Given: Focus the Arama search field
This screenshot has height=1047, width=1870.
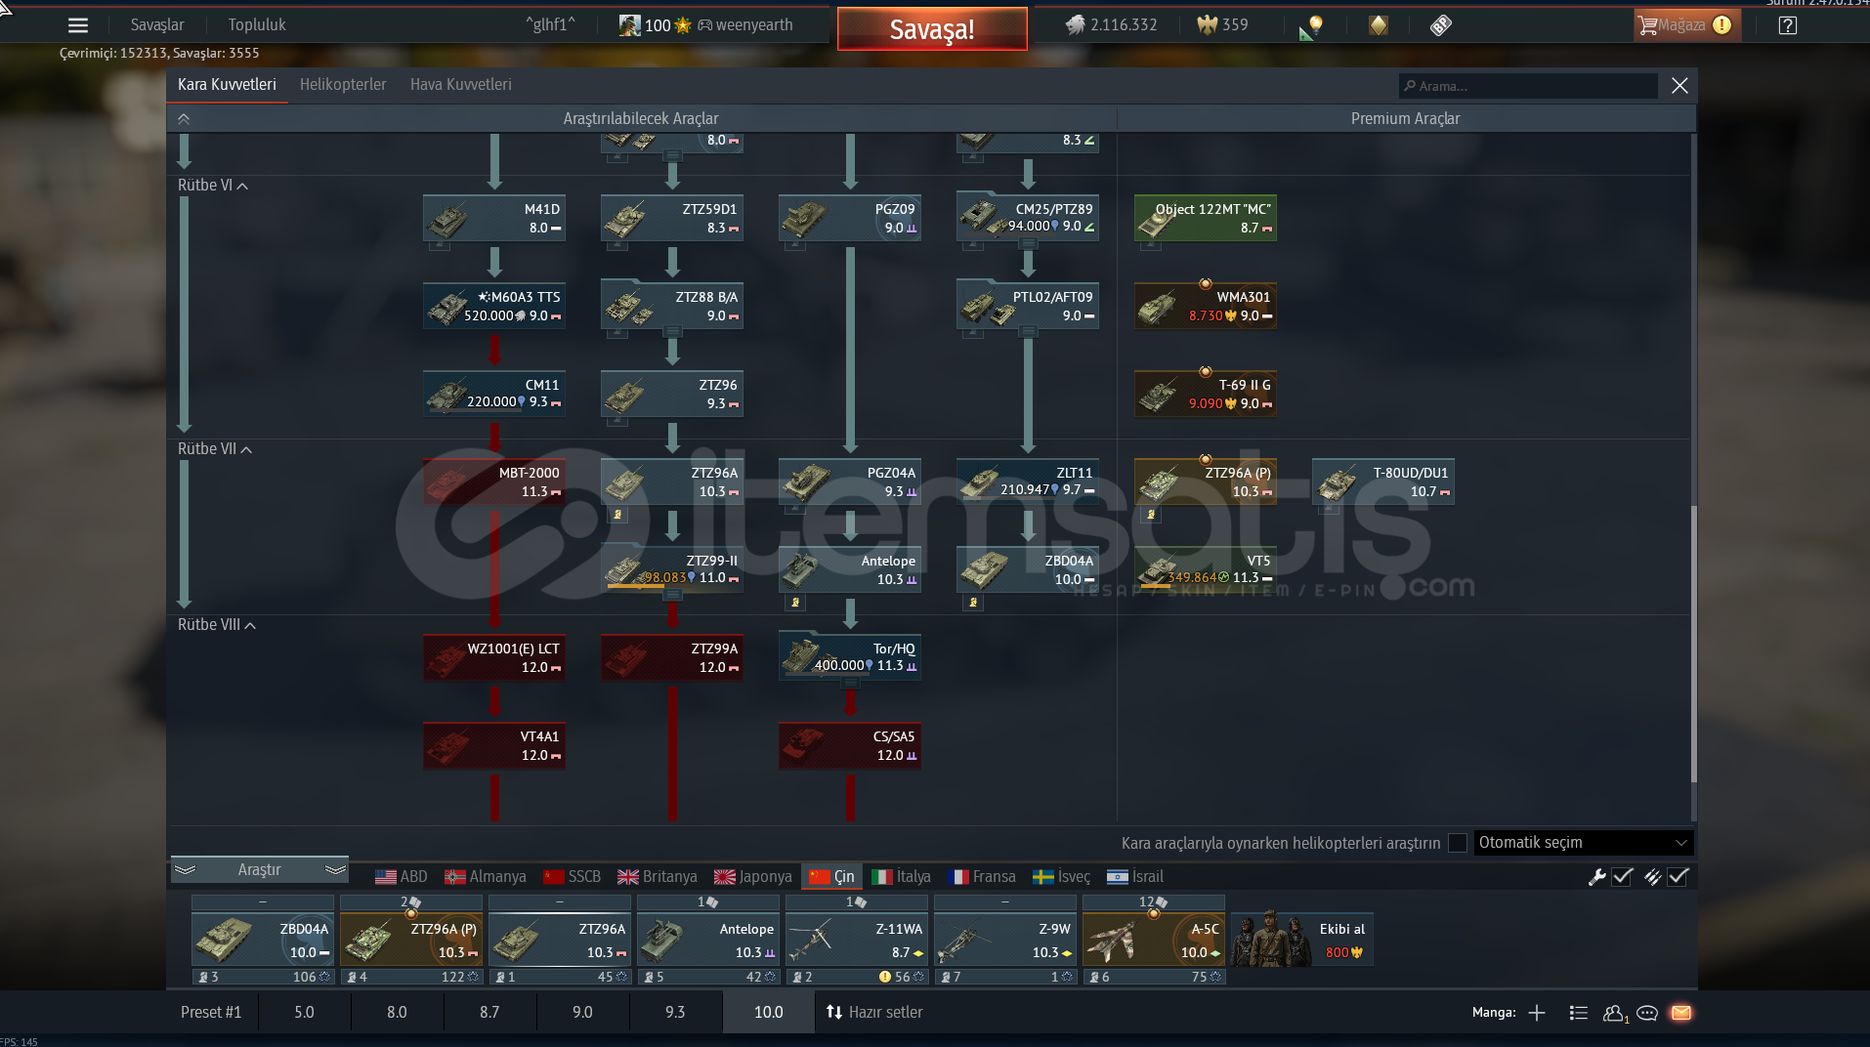Looking at the screenshot, I should point(1528,86).
